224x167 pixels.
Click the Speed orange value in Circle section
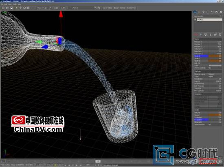pyautogui.click(x=215, y=115)
